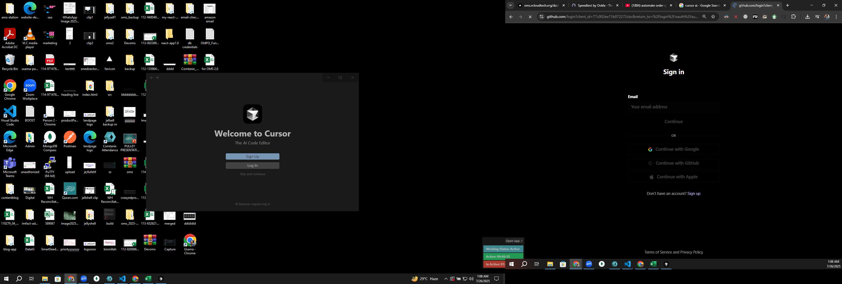Close the Speedtest by Ookla tab
The height and width of the screenshot is (284, 842).
(617, 6)
